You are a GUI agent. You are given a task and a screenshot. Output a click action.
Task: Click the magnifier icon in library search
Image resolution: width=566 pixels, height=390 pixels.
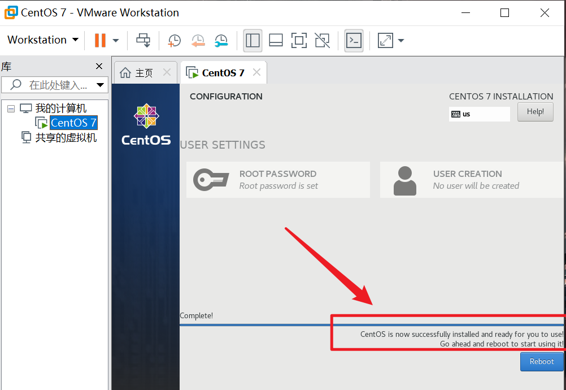point(15,85)
